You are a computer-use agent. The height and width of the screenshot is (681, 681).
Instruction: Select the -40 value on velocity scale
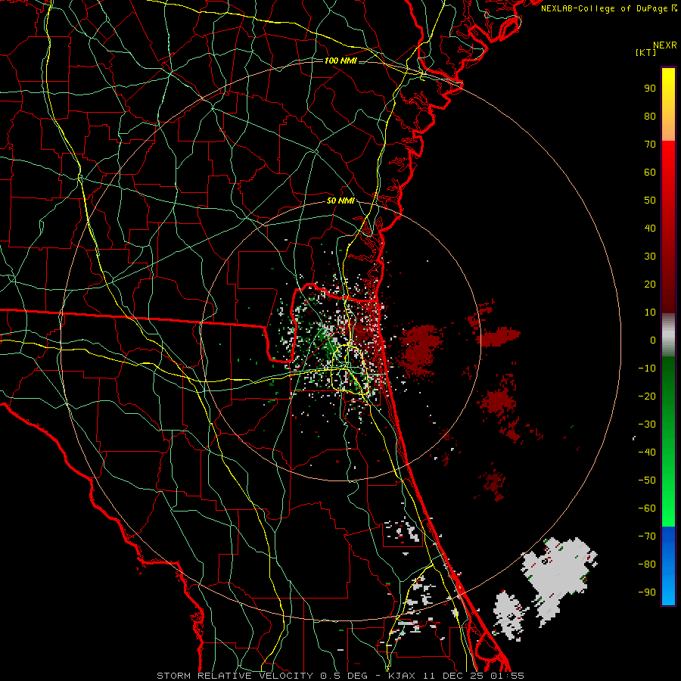[647, 452]
